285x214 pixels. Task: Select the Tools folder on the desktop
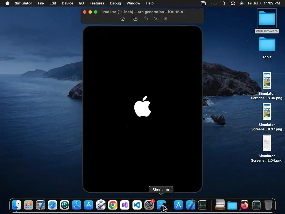click(267, 48)
